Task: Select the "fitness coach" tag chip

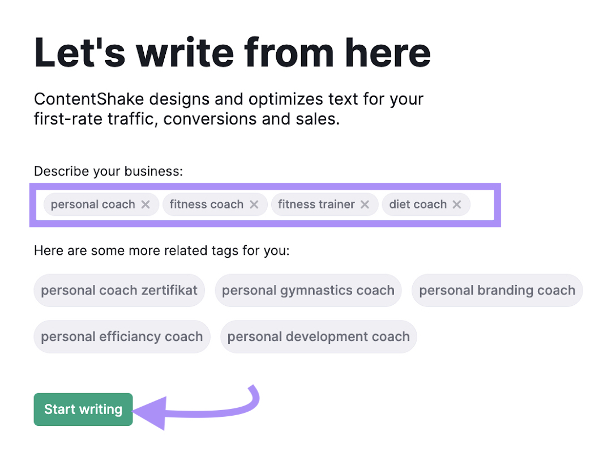Action: coord(207,204)
